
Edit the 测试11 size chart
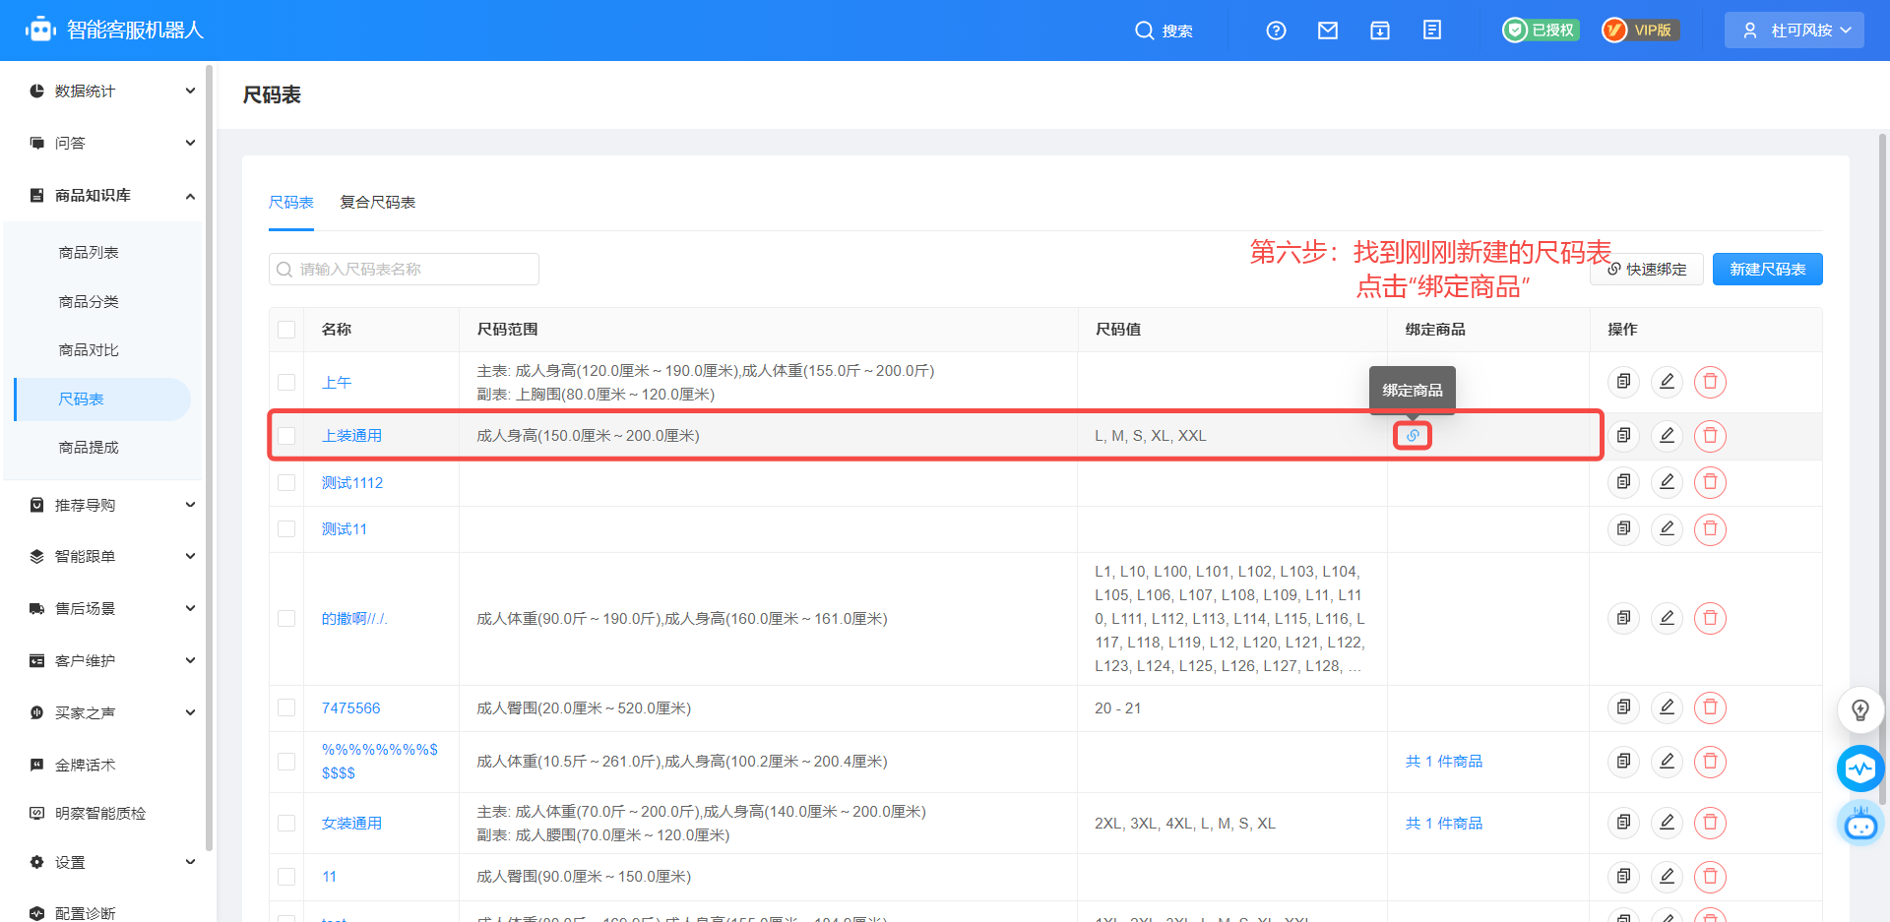point(1667,529)
